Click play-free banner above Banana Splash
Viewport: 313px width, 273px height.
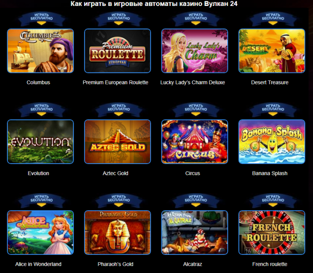(x=273, y=109)
